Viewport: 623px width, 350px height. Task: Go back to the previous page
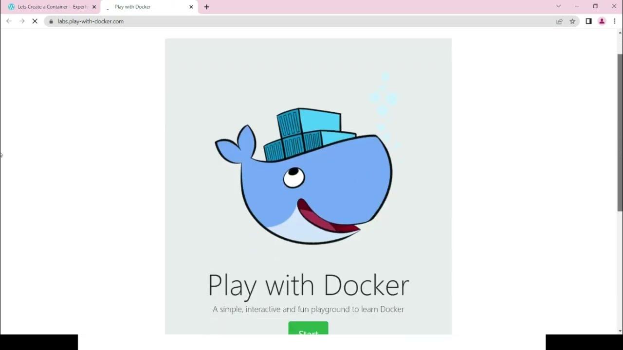pos(9,21)
